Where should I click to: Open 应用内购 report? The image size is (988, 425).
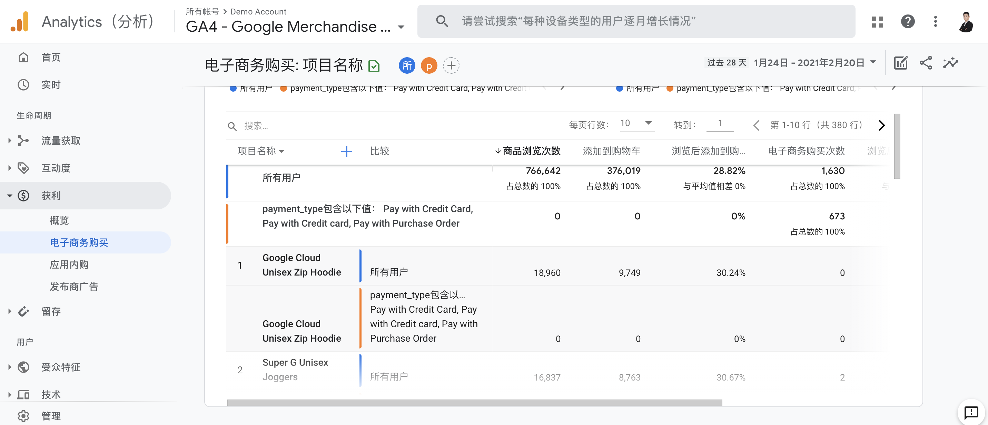click(69, 264)
